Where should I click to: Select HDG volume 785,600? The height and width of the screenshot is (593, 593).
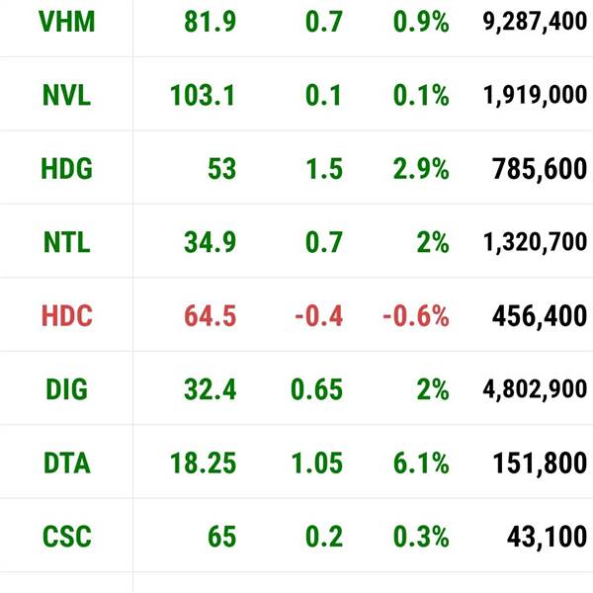tap(540, 169)
